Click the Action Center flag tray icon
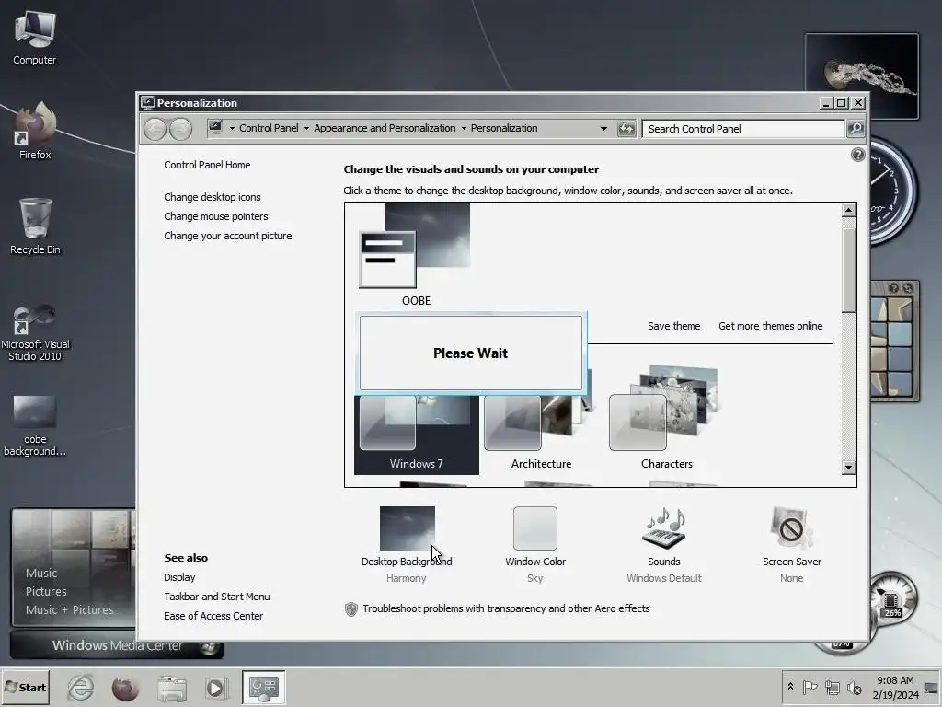The height and width of the screenshot is (707, 942). [810, 687]
